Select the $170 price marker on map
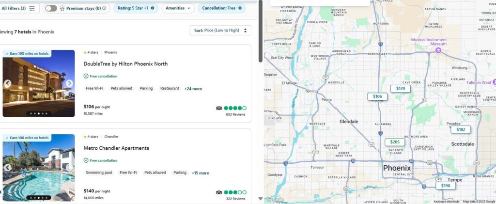The height and width of the screenshot is (204, 496). pos(401,89)
